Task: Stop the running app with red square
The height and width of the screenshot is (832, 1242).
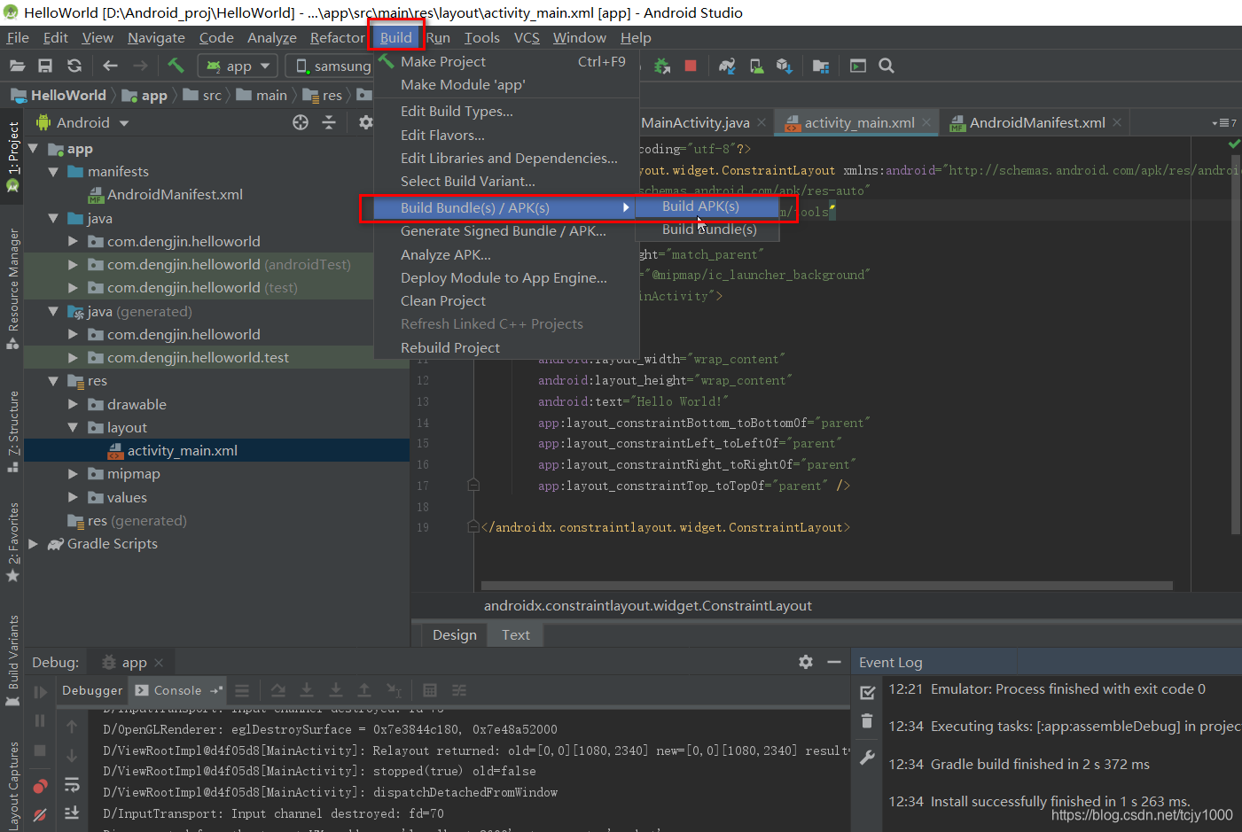Action: point(691,66)
